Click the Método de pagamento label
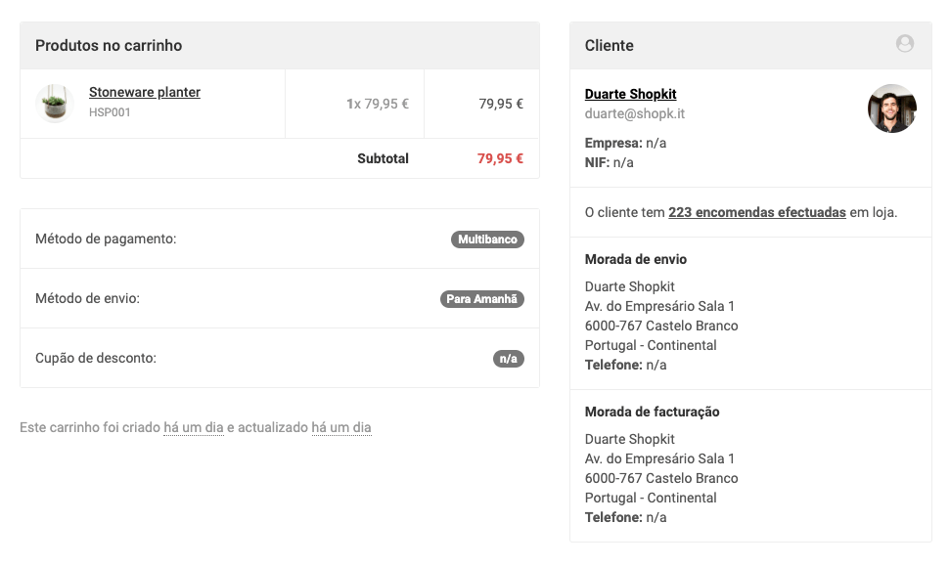 coord(106,239)
